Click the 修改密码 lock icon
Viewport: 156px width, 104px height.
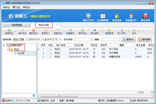117,16
